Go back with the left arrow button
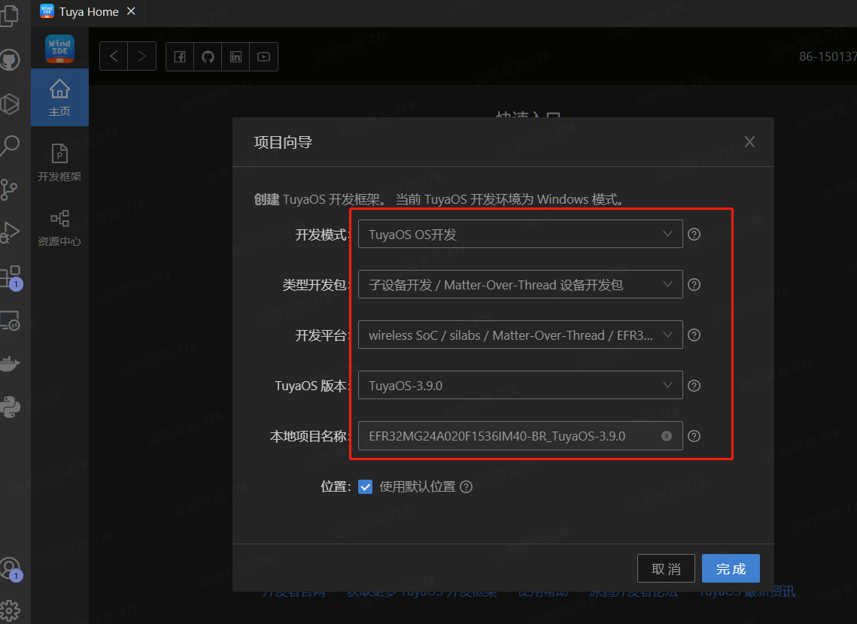This screenshot has width=857, height=624. point(114,56)
